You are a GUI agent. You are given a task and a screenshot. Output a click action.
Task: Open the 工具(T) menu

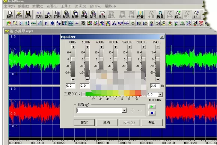pyautogui.click(x=66, y=6)
